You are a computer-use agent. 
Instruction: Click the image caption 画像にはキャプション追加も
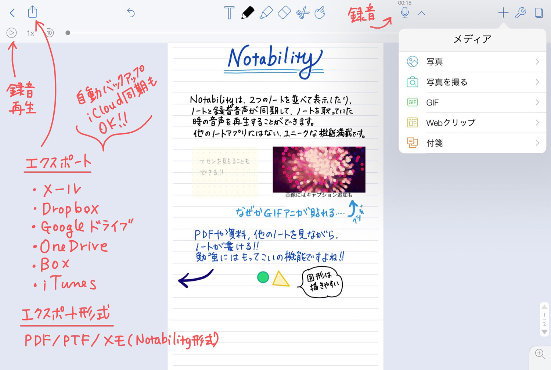pos(319,195)
